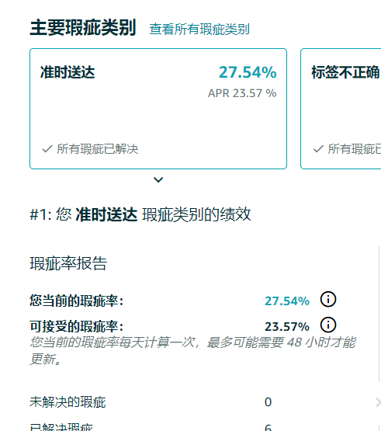The height and width of the screenshot is (431, 381).
Task: Click info icon beside acceptable 23.57% rate
Action: pos(328,325)
